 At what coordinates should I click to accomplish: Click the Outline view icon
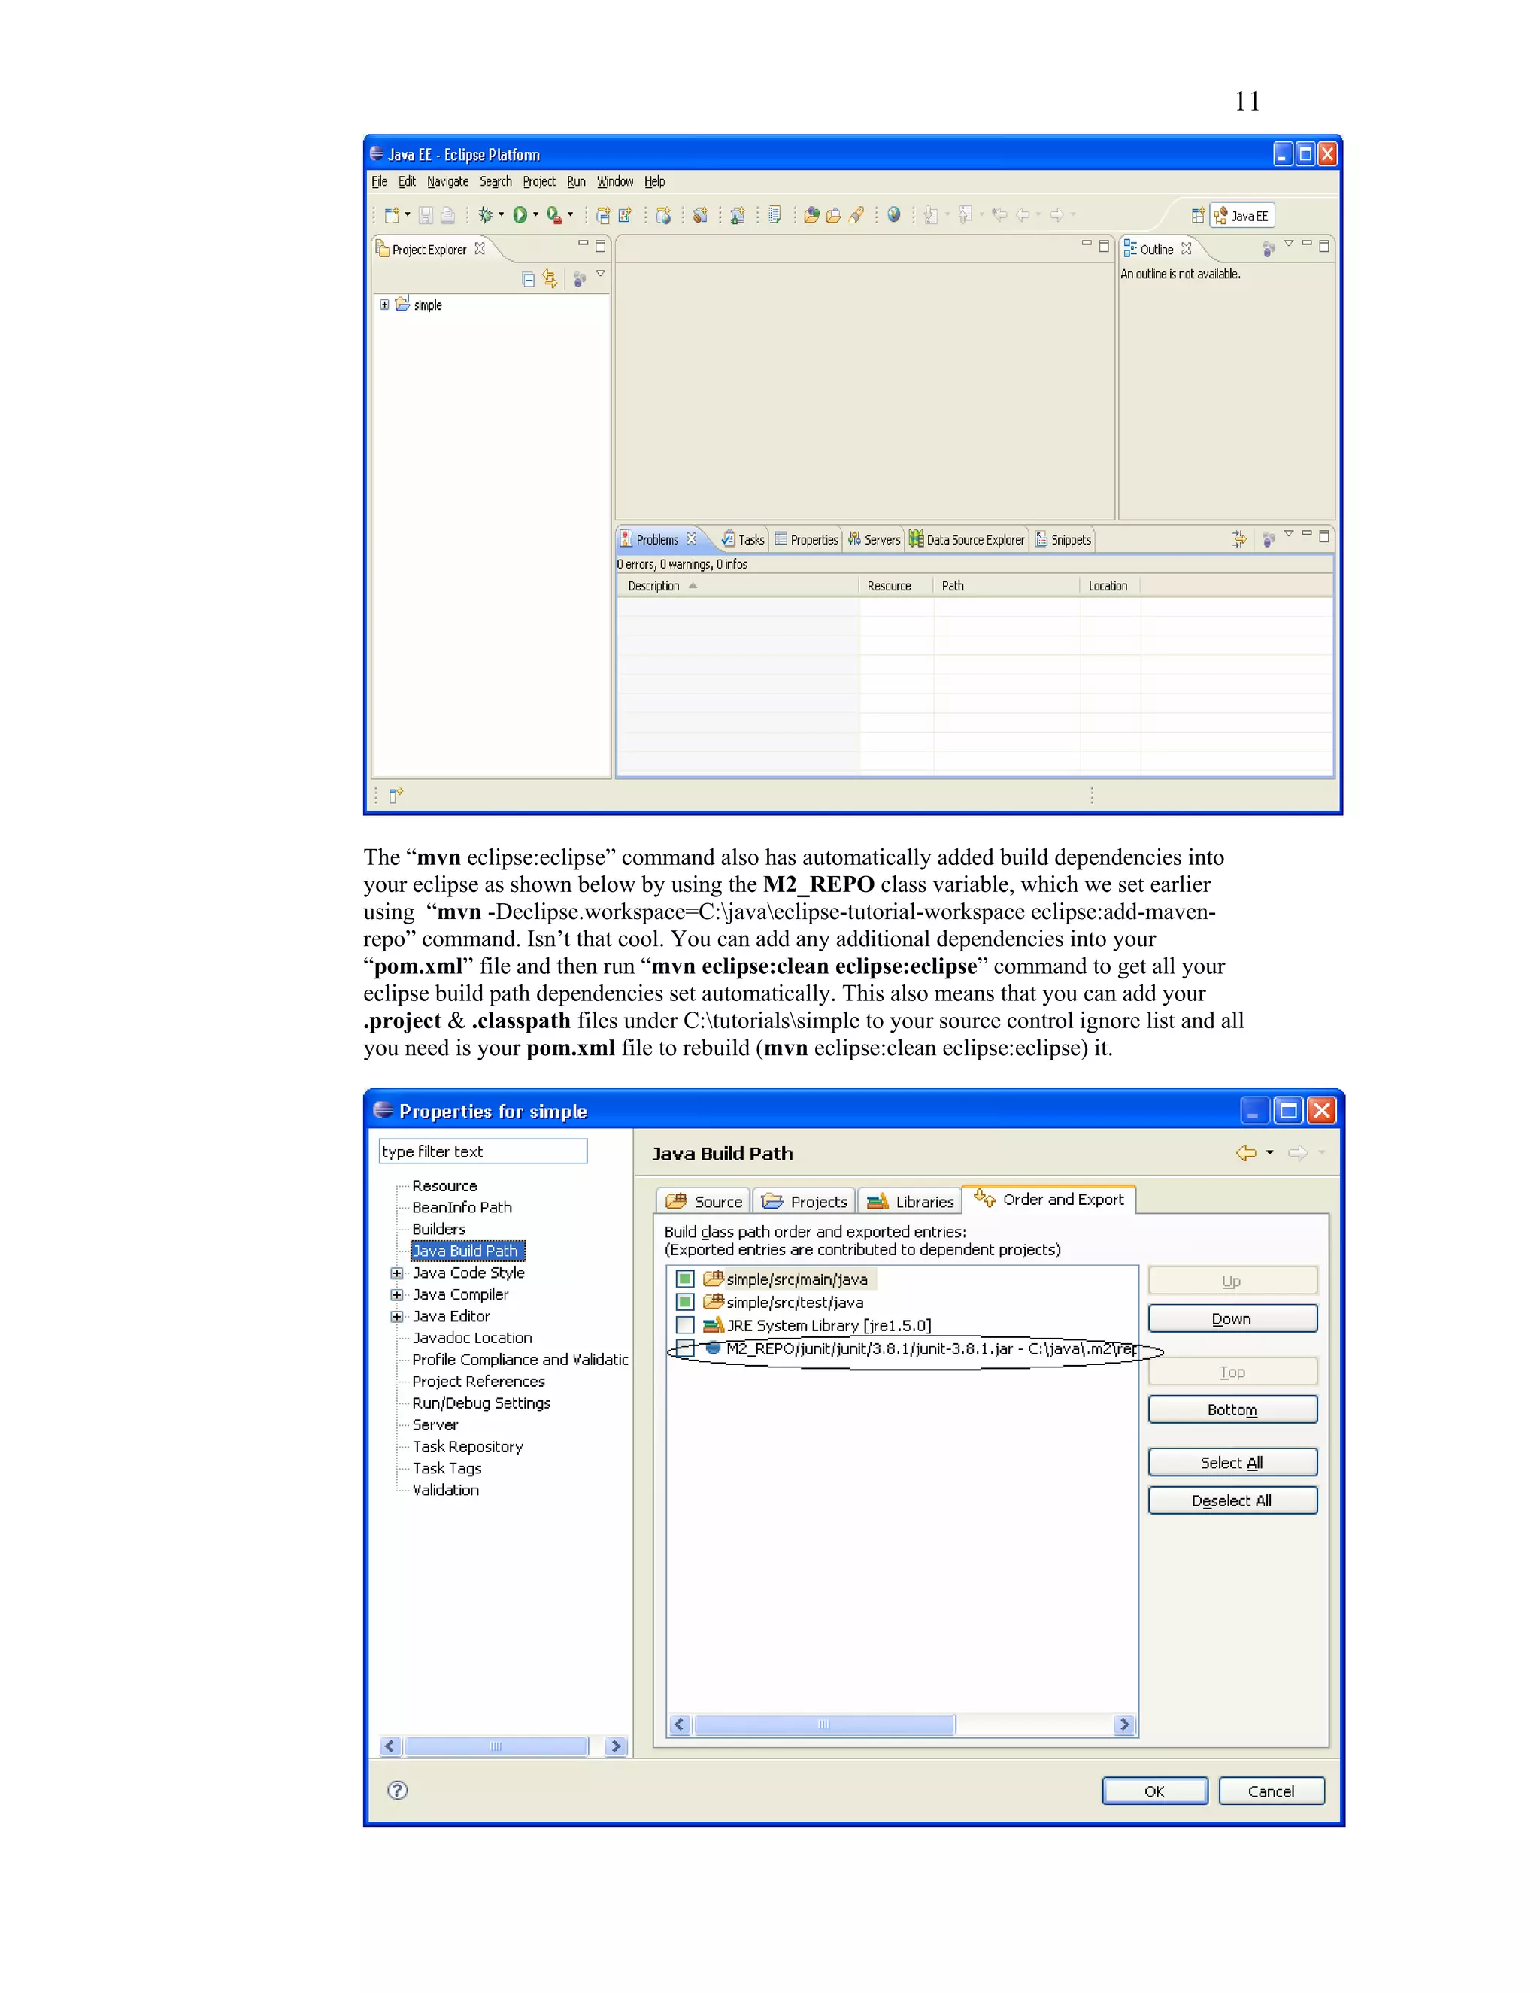click(1130, 248)
